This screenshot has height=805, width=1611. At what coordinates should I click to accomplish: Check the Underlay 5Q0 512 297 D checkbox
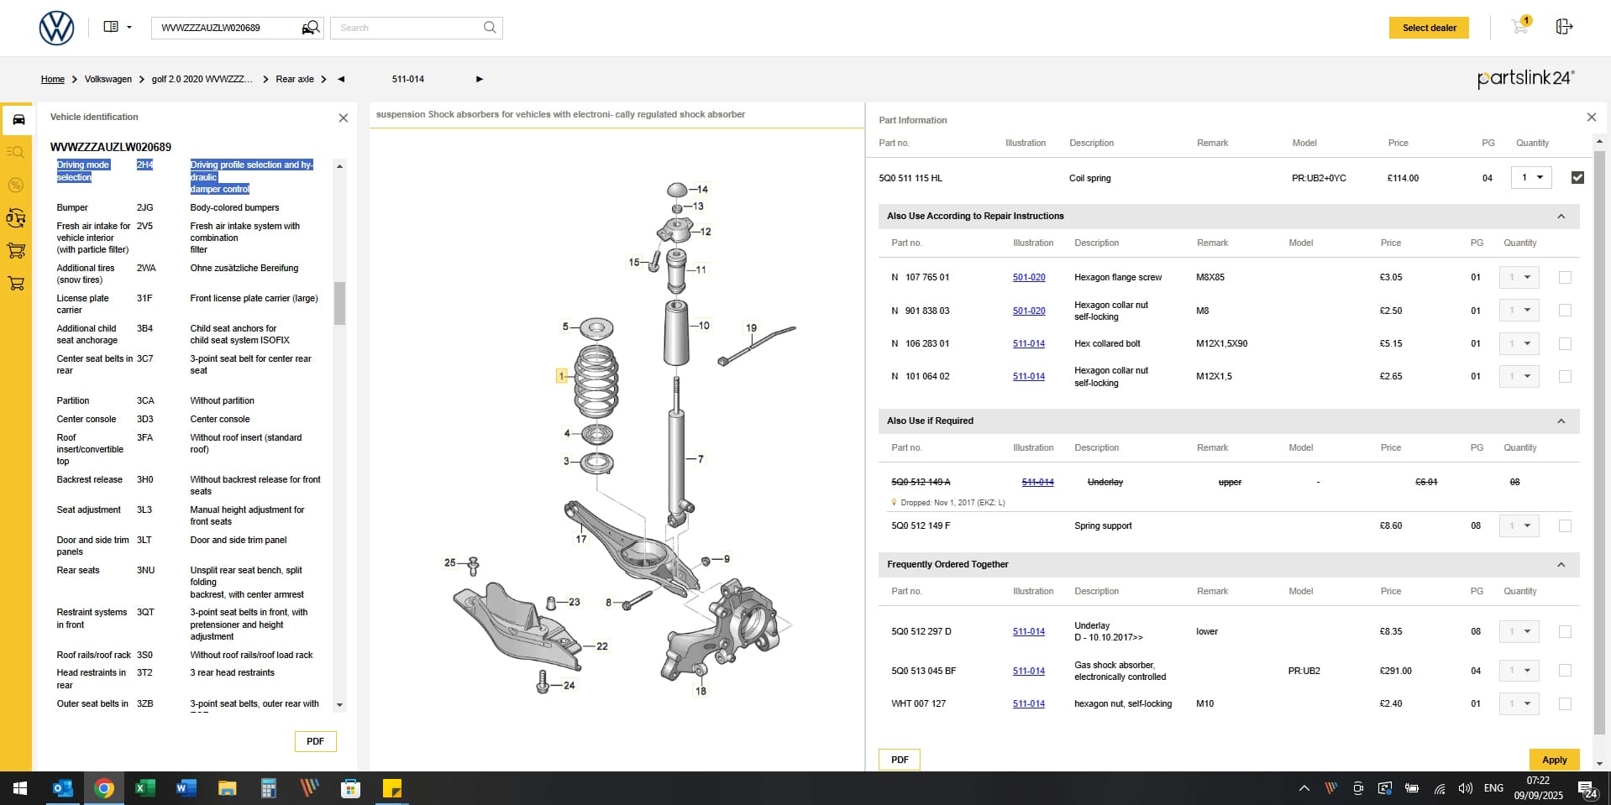tap(1565, 631)
